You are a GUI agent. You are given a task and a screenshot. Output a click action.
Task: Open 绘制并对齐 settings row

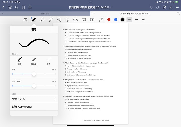tap(34, 99)
